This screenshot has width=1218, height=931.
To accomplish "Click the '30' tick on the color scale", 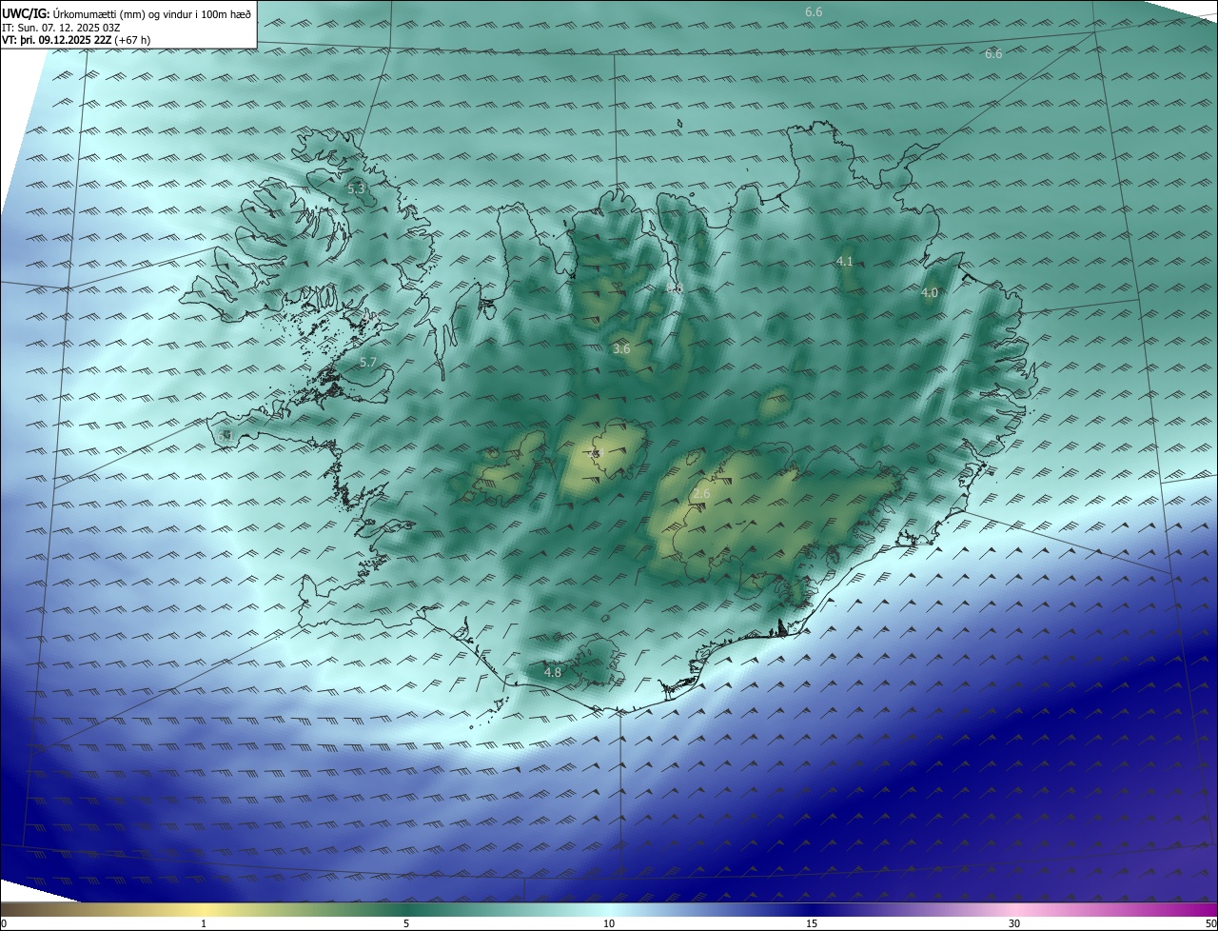I will point(1014,924).
